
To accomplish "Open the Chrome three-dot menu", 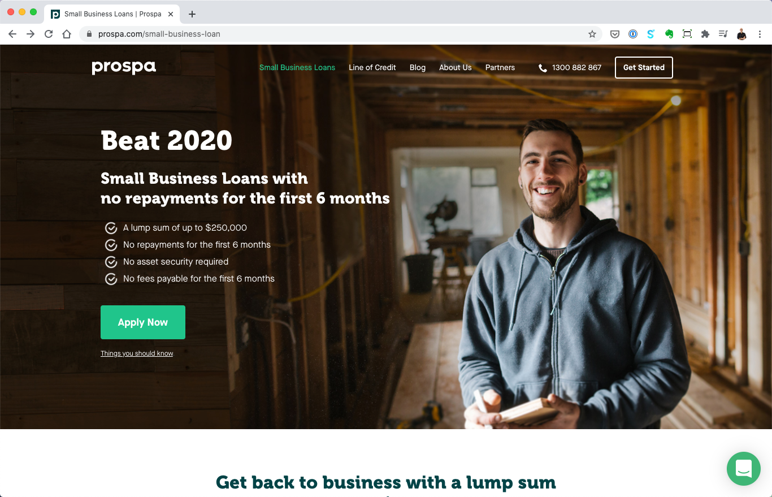I will [x=760, y=34].
